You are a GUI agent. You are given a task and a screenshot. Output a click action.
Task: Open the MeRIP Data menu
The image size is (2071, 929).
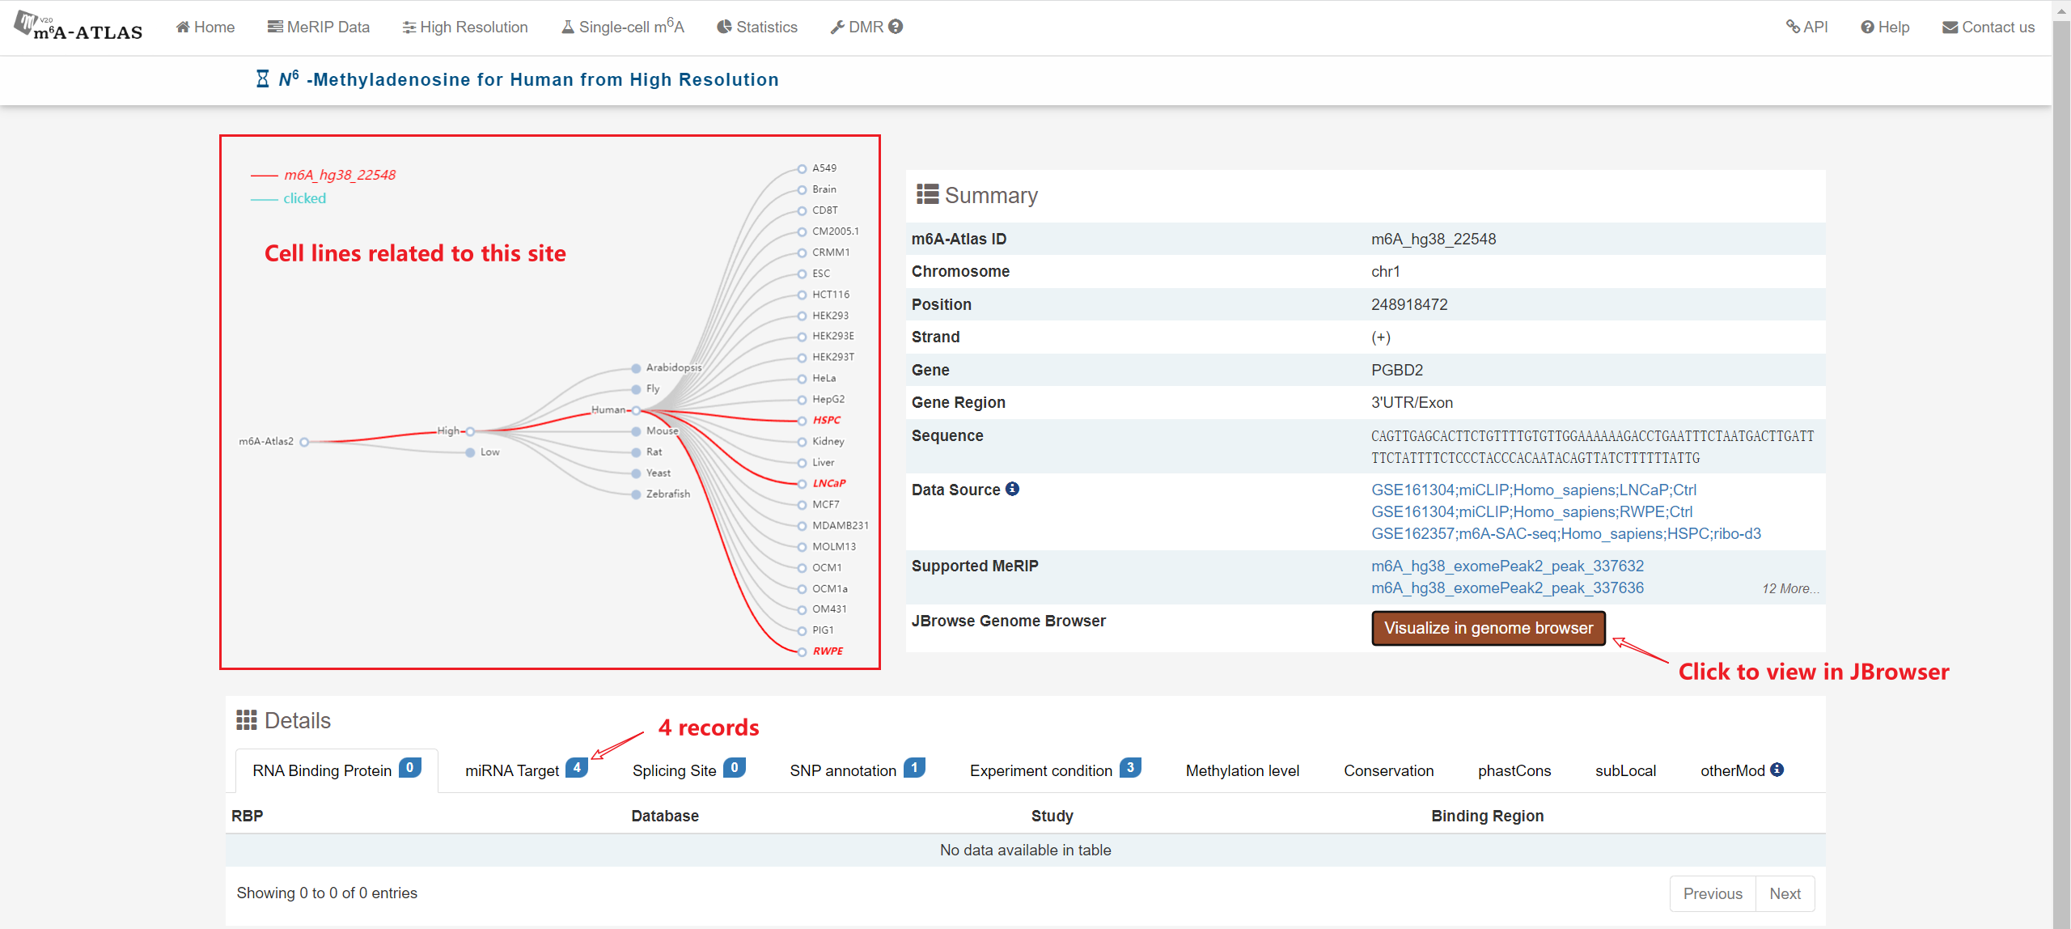[x=319, y=27]
